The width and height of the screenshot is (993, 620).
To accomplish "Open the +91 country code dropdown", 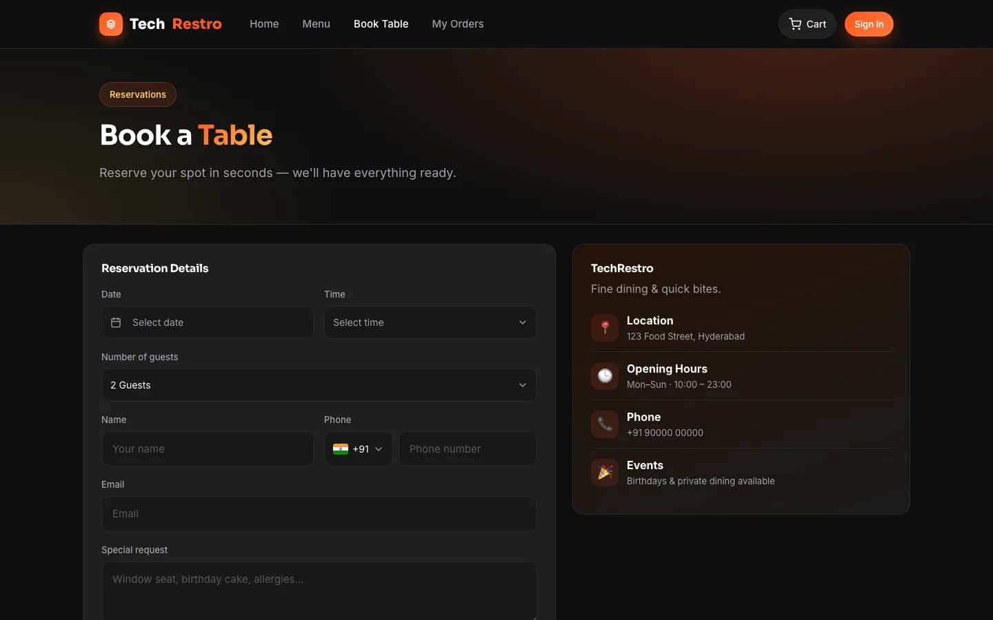I will point(358,449).
